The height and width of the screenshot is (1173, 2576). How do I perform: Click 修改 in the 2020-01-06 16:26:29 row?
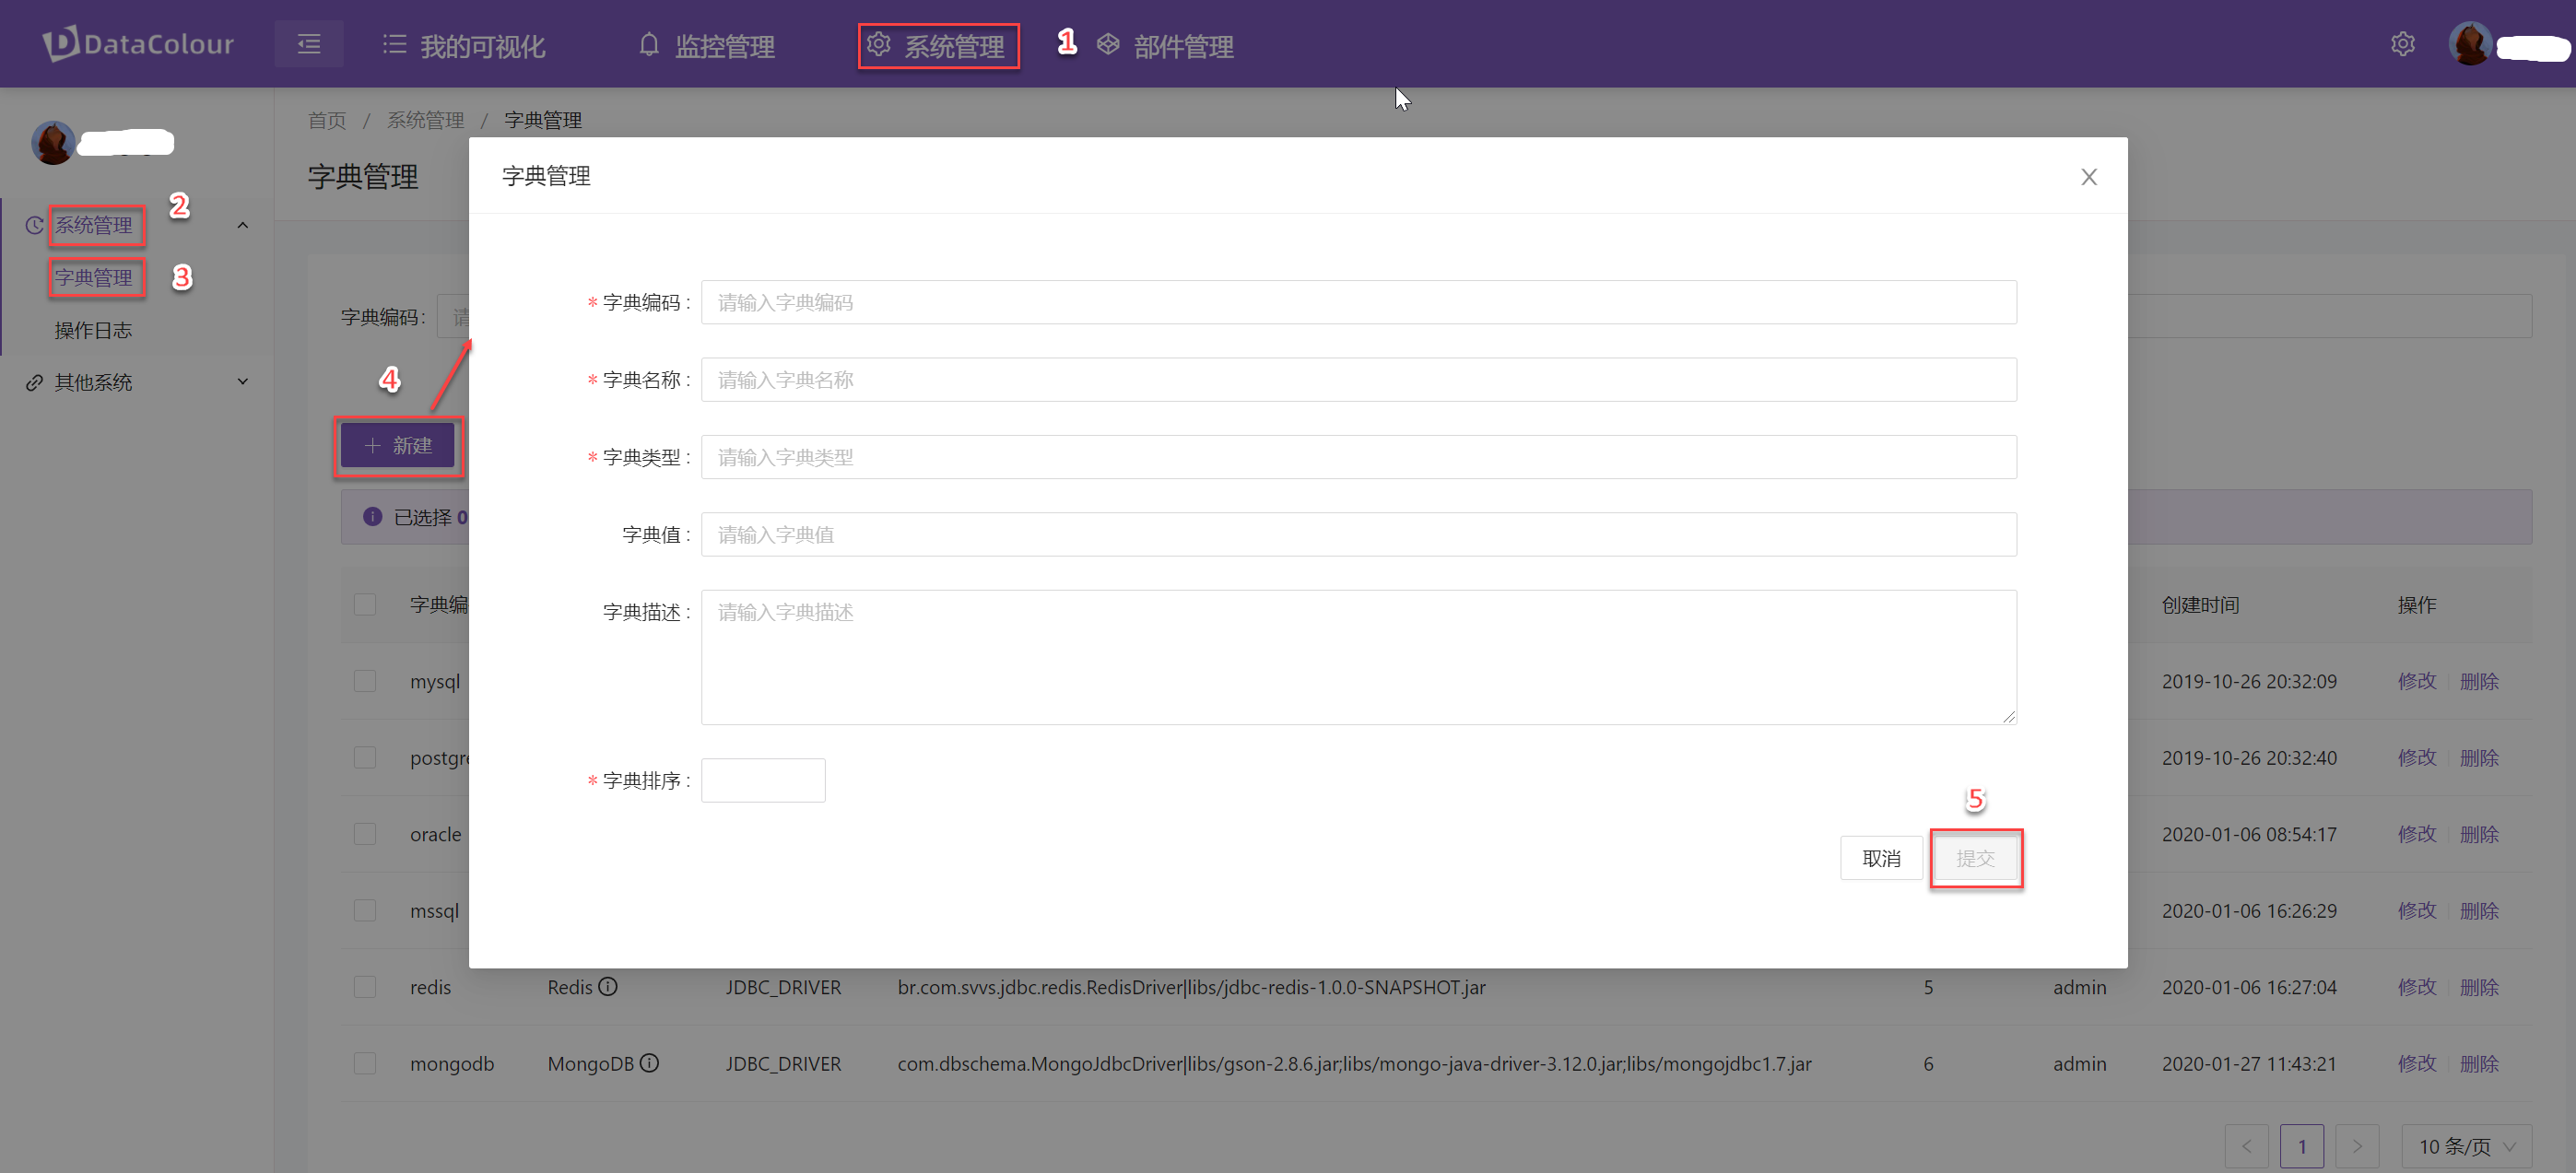tap(2416, 910)
